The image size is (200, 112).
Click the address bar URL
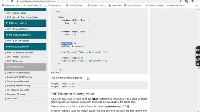pos(38,1)
